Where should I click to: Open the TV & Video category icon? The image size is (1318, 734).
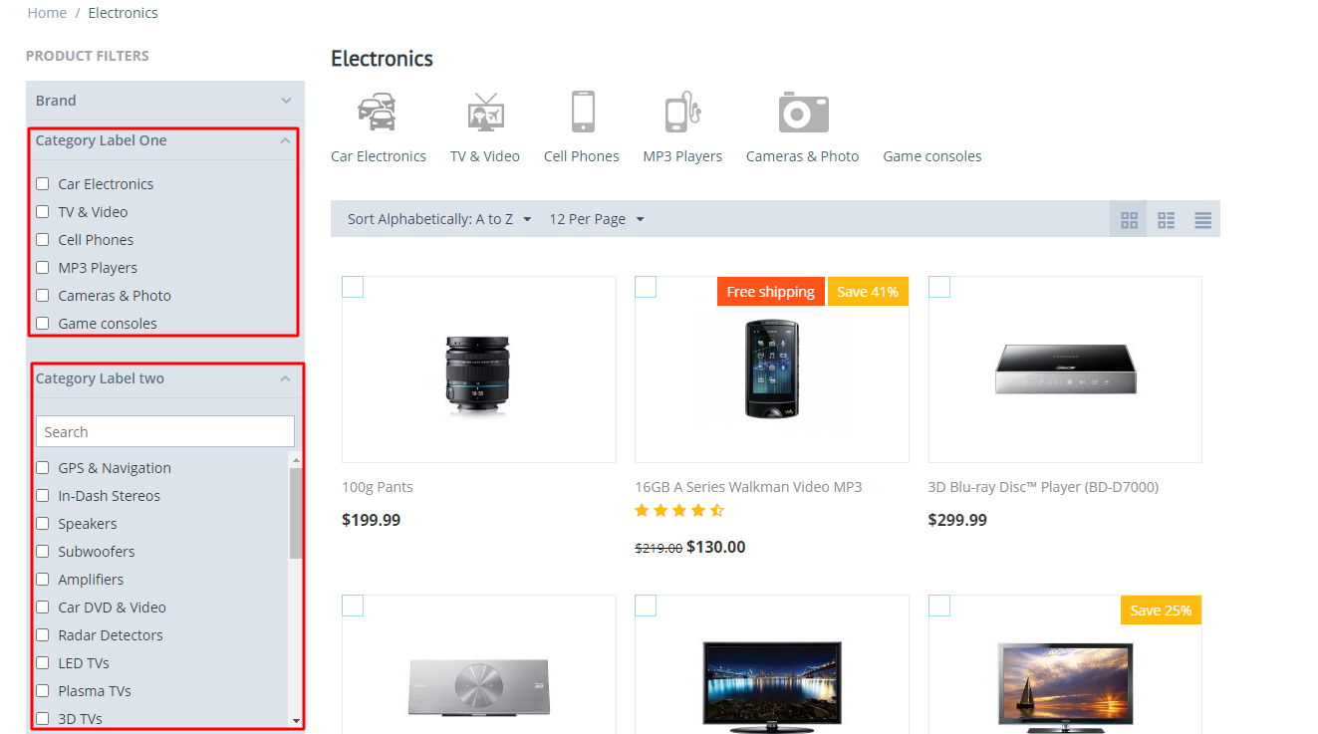coord(486,112)
